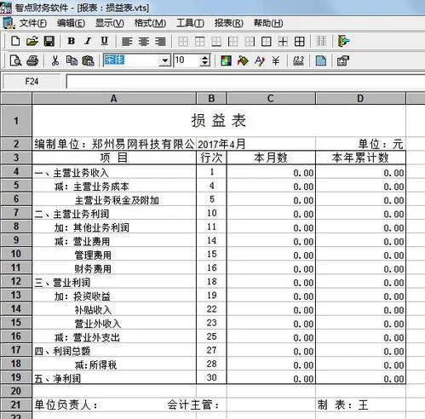Select 会计主管： cell
The image size is (425, 419).
coord(193,405)
